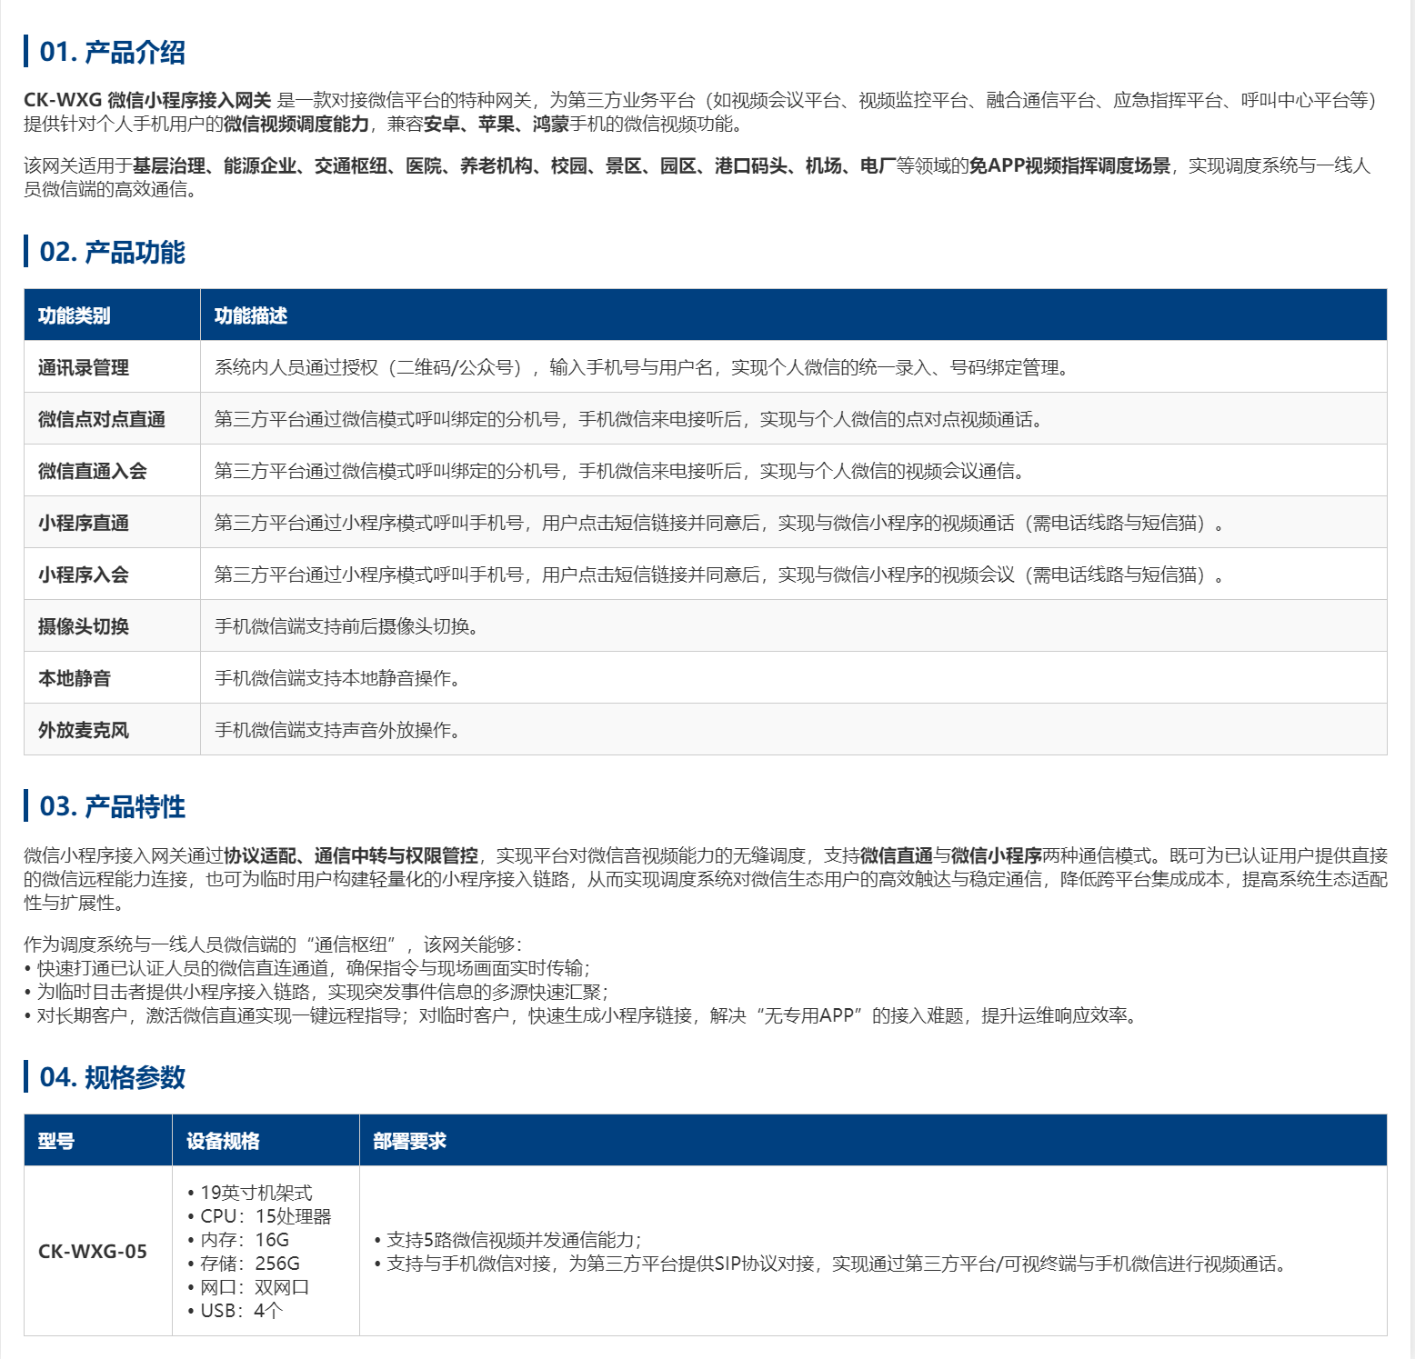Select the "小程序直通" row label
Viewport: 1415px width, 1359px height.
(84, 523)
